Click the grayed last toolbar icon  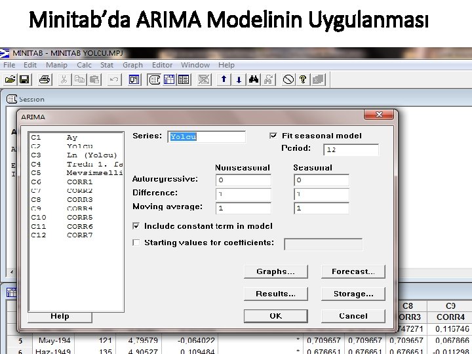[318, 79]
